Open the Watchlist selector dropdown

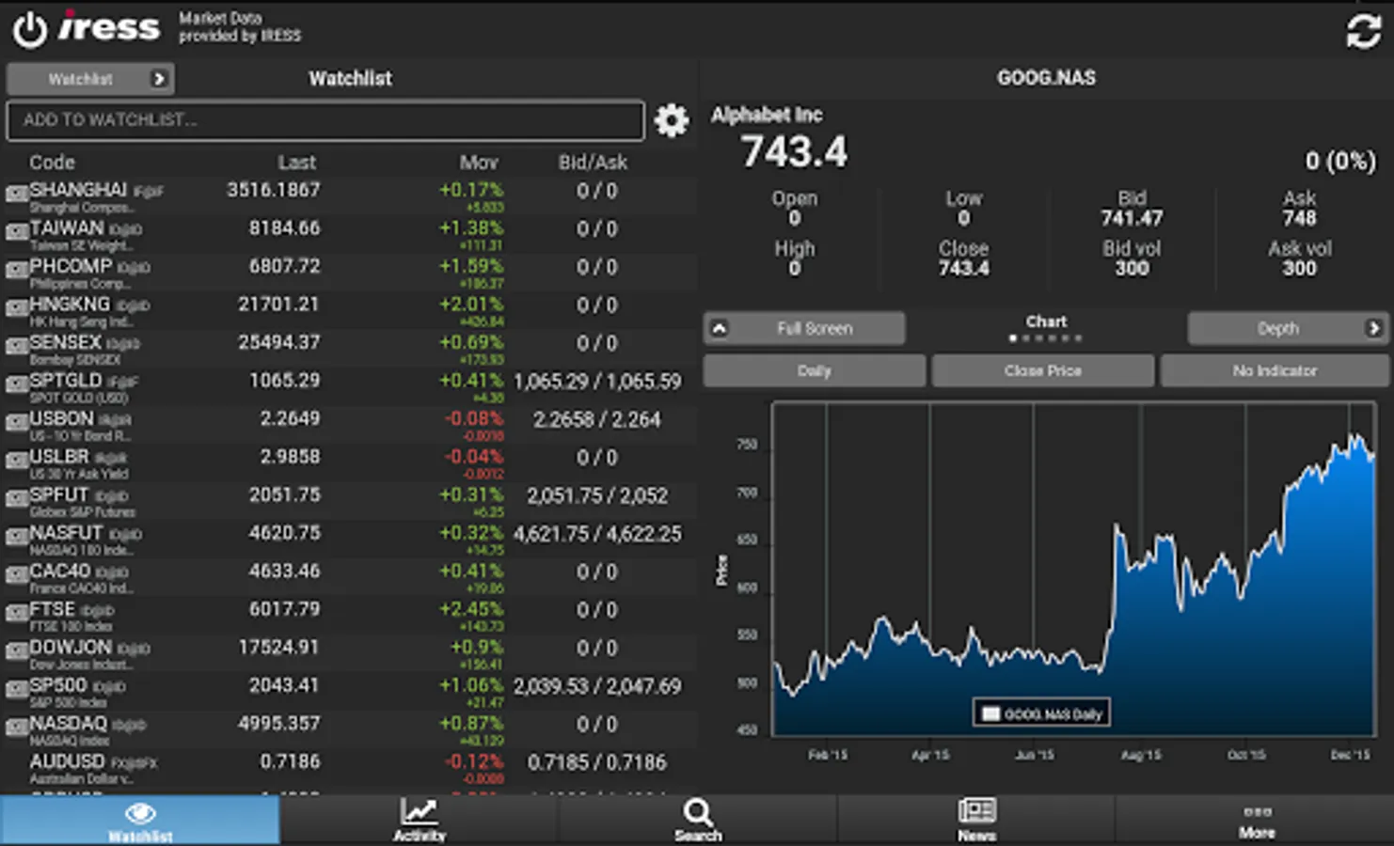90,79
